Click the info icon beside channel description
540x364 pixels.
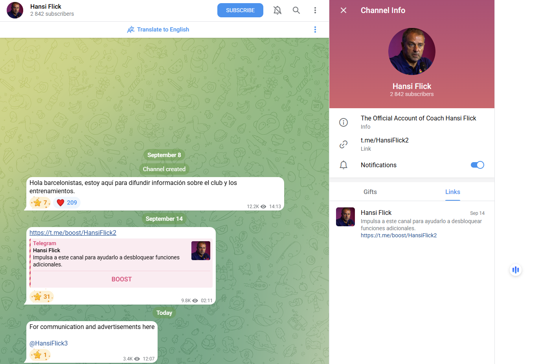(343, 122)
